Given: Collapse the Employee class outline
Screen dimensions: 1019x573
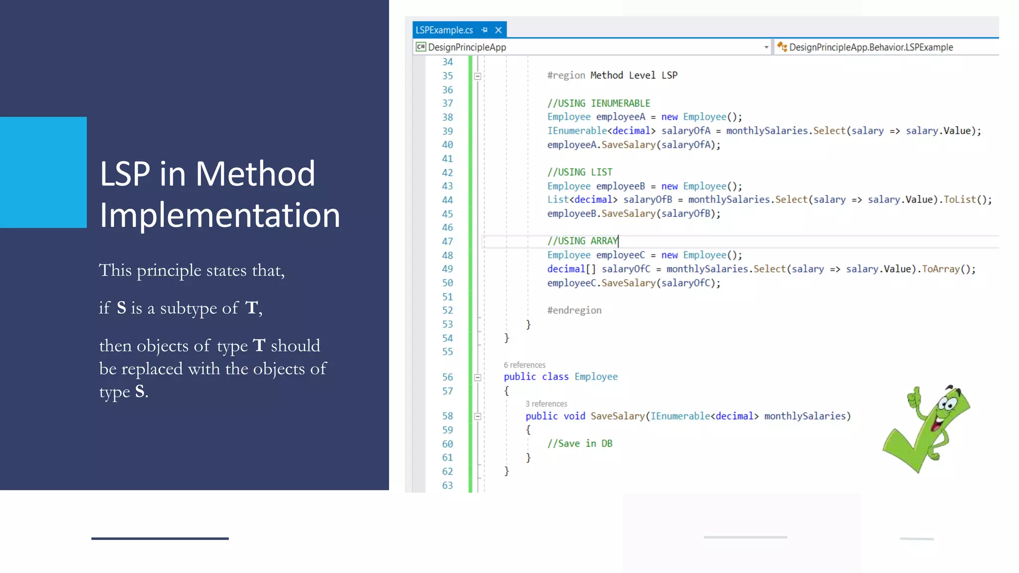Looking at the screenshot, I should pos(478,378).
